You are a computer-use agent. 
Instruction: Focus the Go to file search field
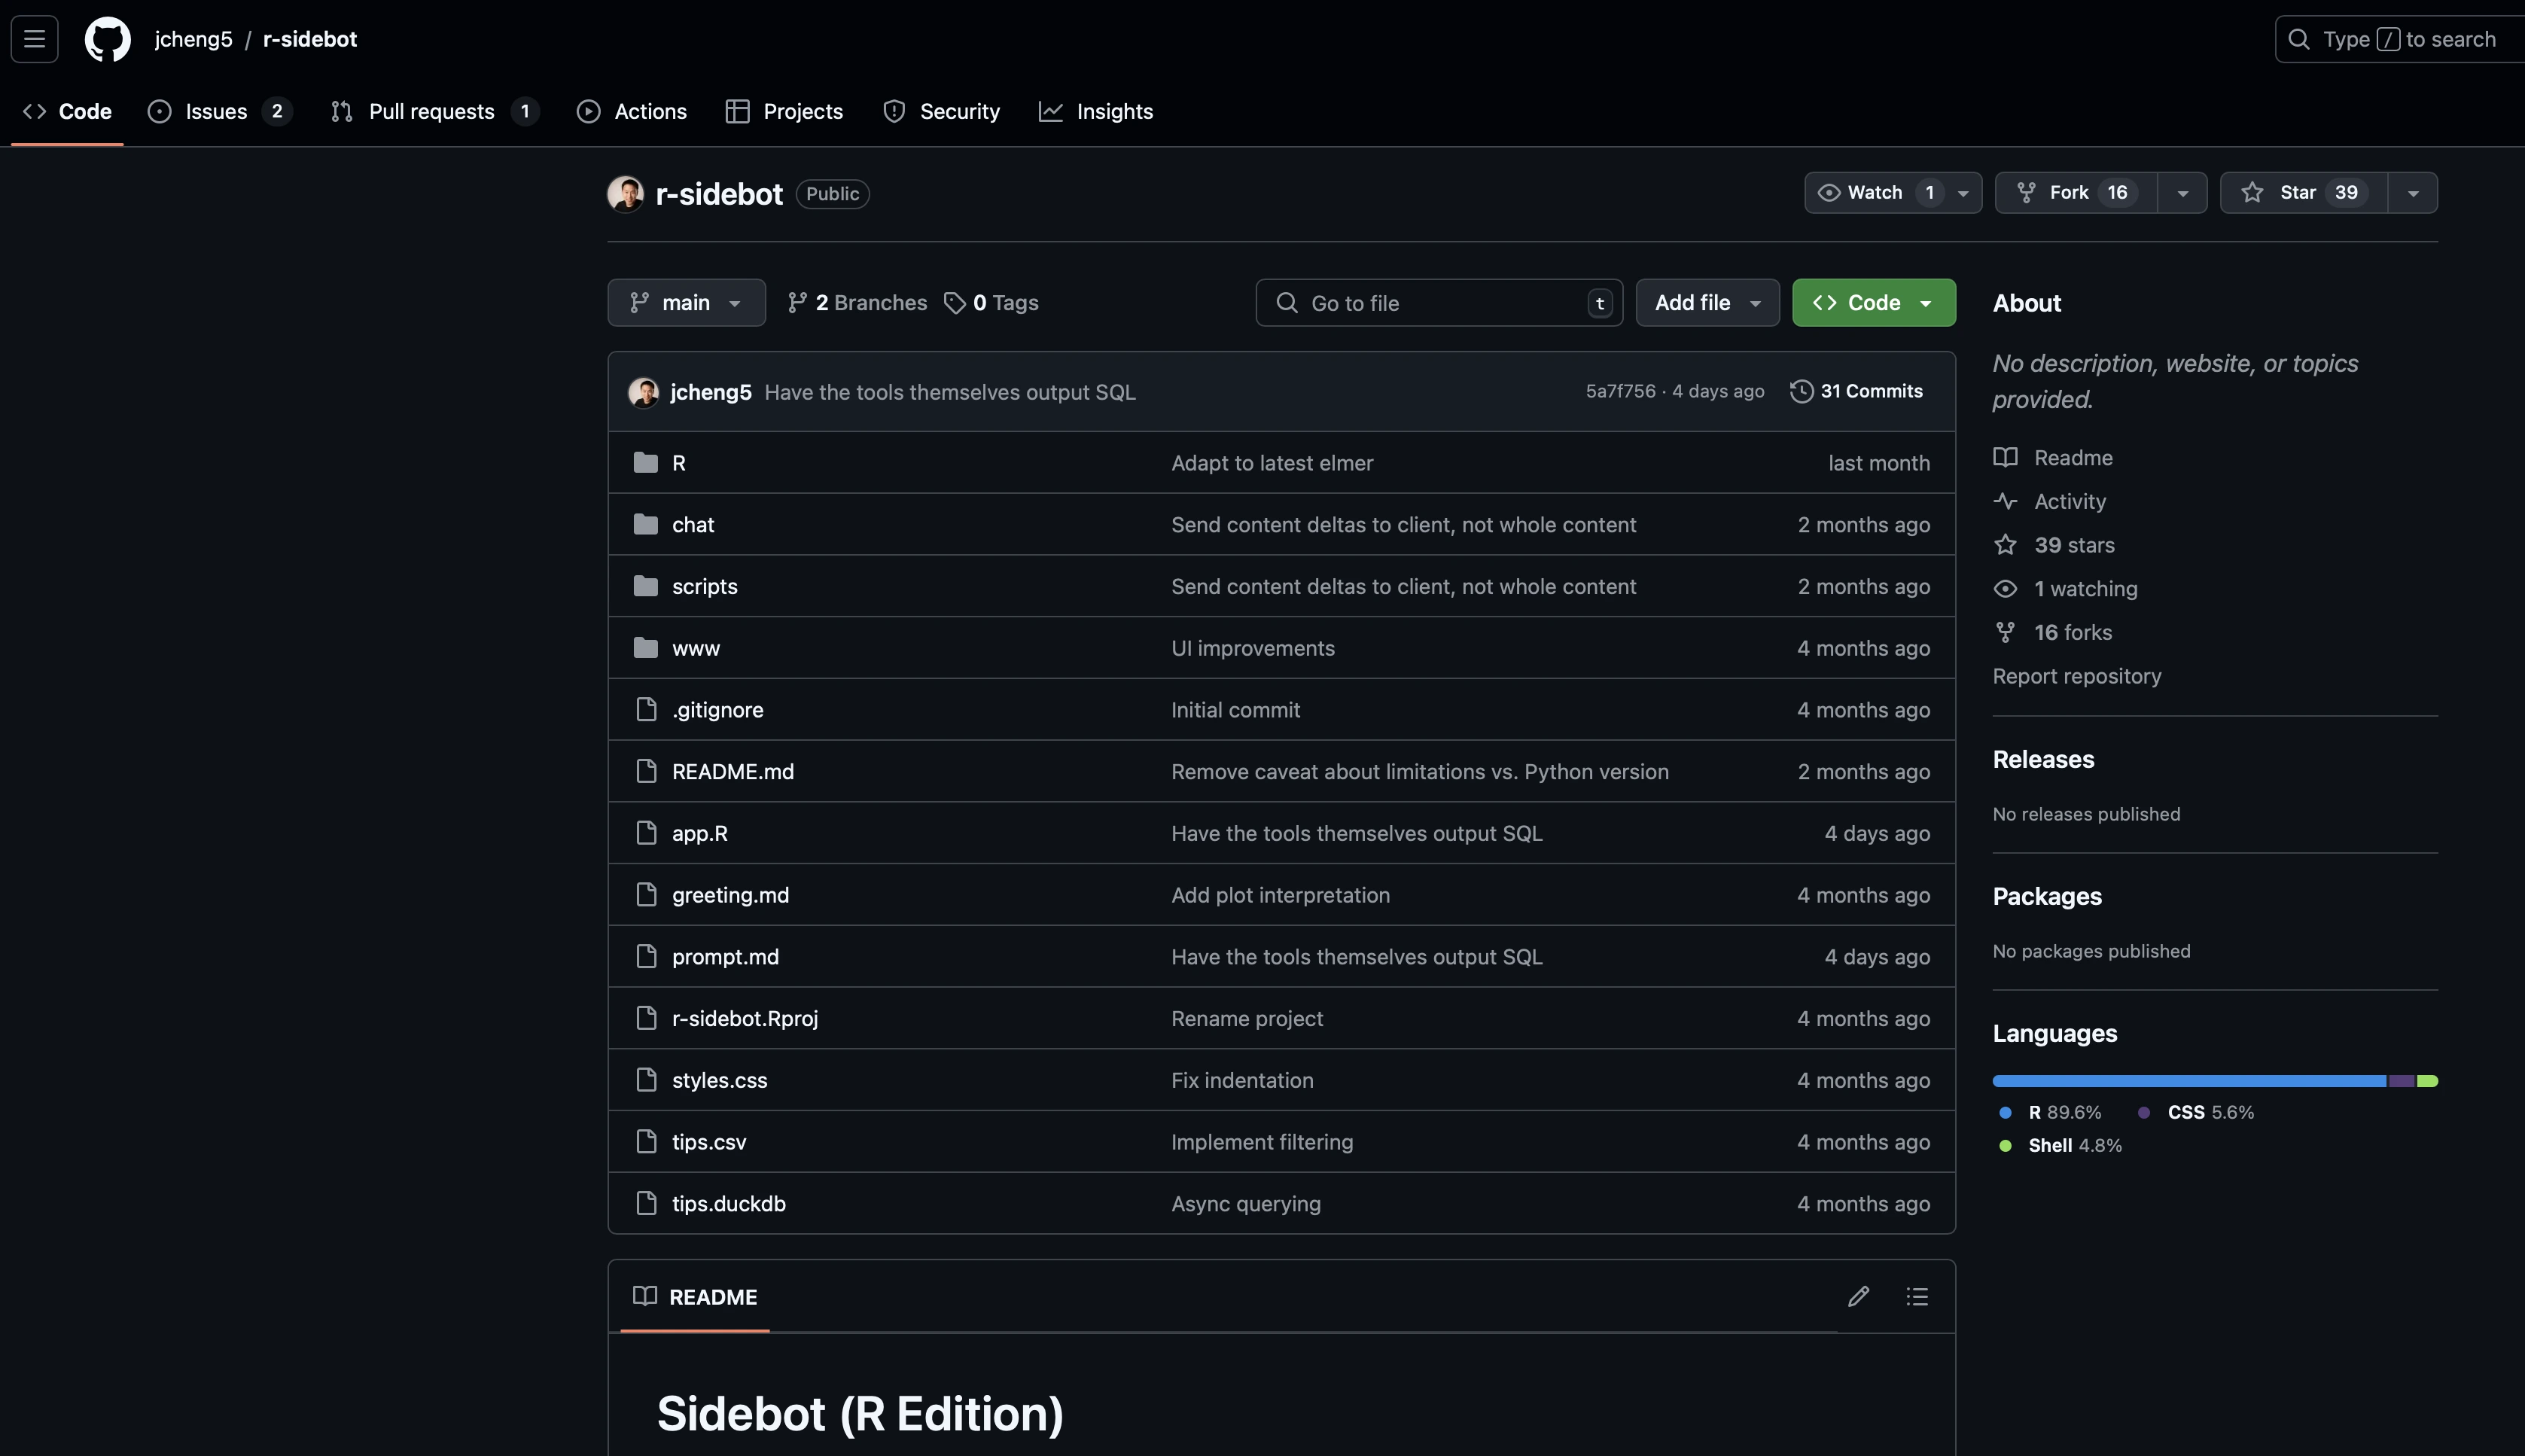click(1439, 303)
